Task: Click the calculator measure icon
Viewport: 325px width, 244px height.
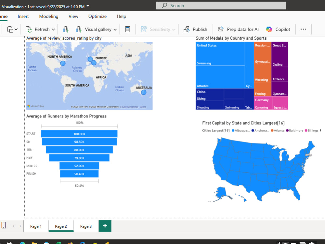Action: click(128, 30)
